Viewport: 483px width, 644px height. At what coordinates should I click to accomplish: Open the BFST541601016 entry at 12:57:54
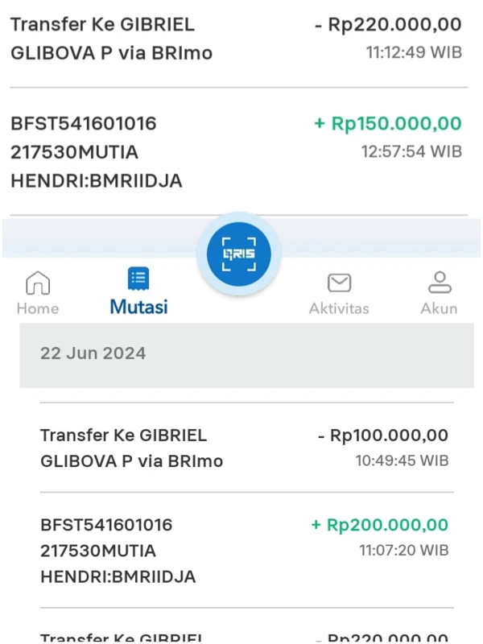point(97,152)
